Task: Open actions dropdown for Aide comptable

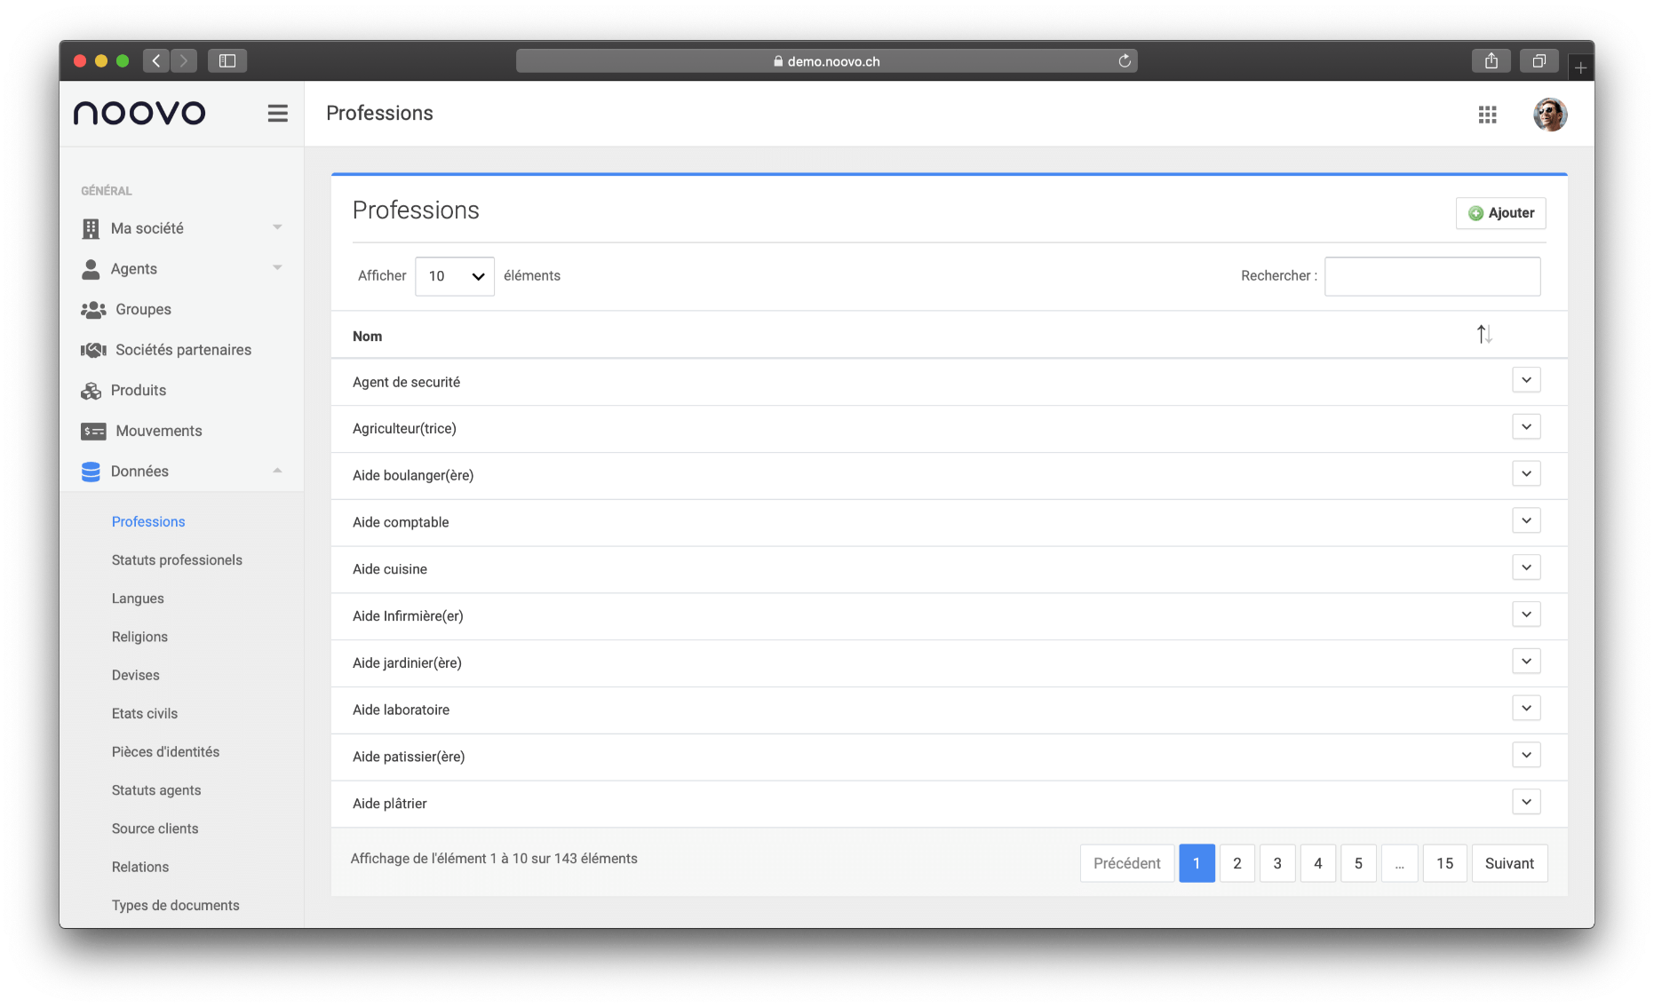Action: 1525,521
